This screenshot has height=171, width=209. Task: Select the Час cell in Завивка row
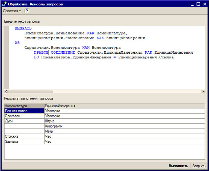click(124, 142)
